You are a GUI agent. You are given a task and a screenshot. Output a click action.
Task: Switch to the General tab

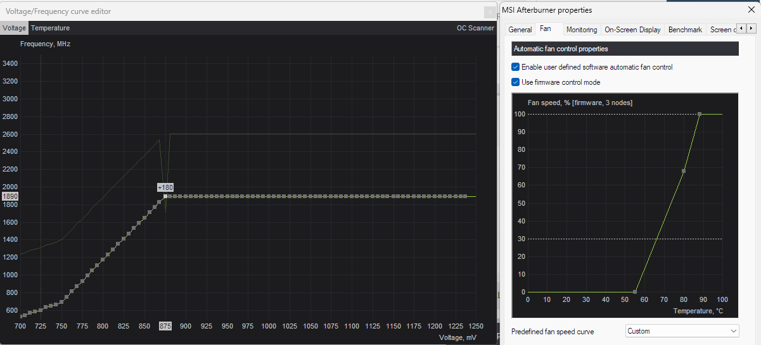pos(520,30)
